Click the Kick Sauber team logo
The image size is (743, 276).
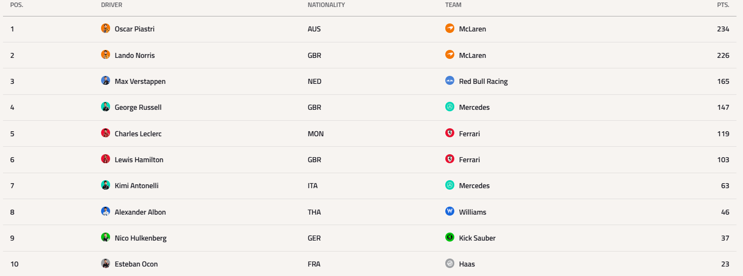coord(450,238)
